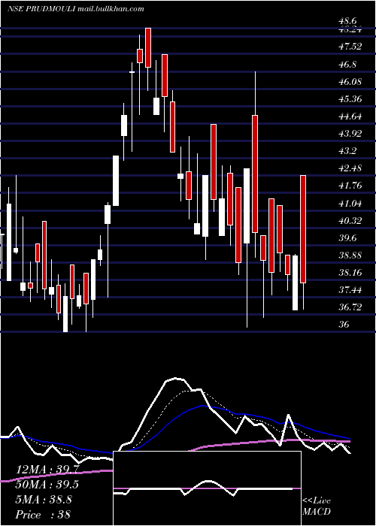
Task: Select the 39.6 price axis label
Action: pyautogui.click(x=347, y=238)
